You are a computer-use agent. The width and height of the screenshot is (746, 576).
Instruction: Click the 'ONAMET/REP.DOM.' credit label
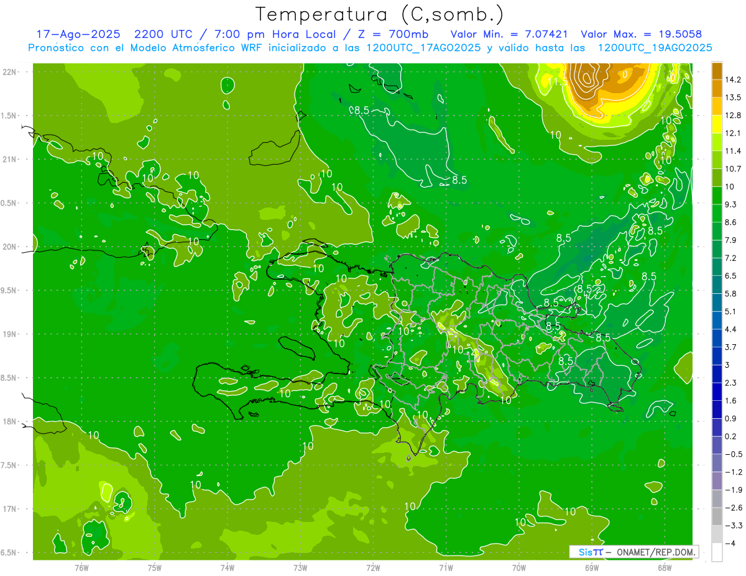pos(655,552)
